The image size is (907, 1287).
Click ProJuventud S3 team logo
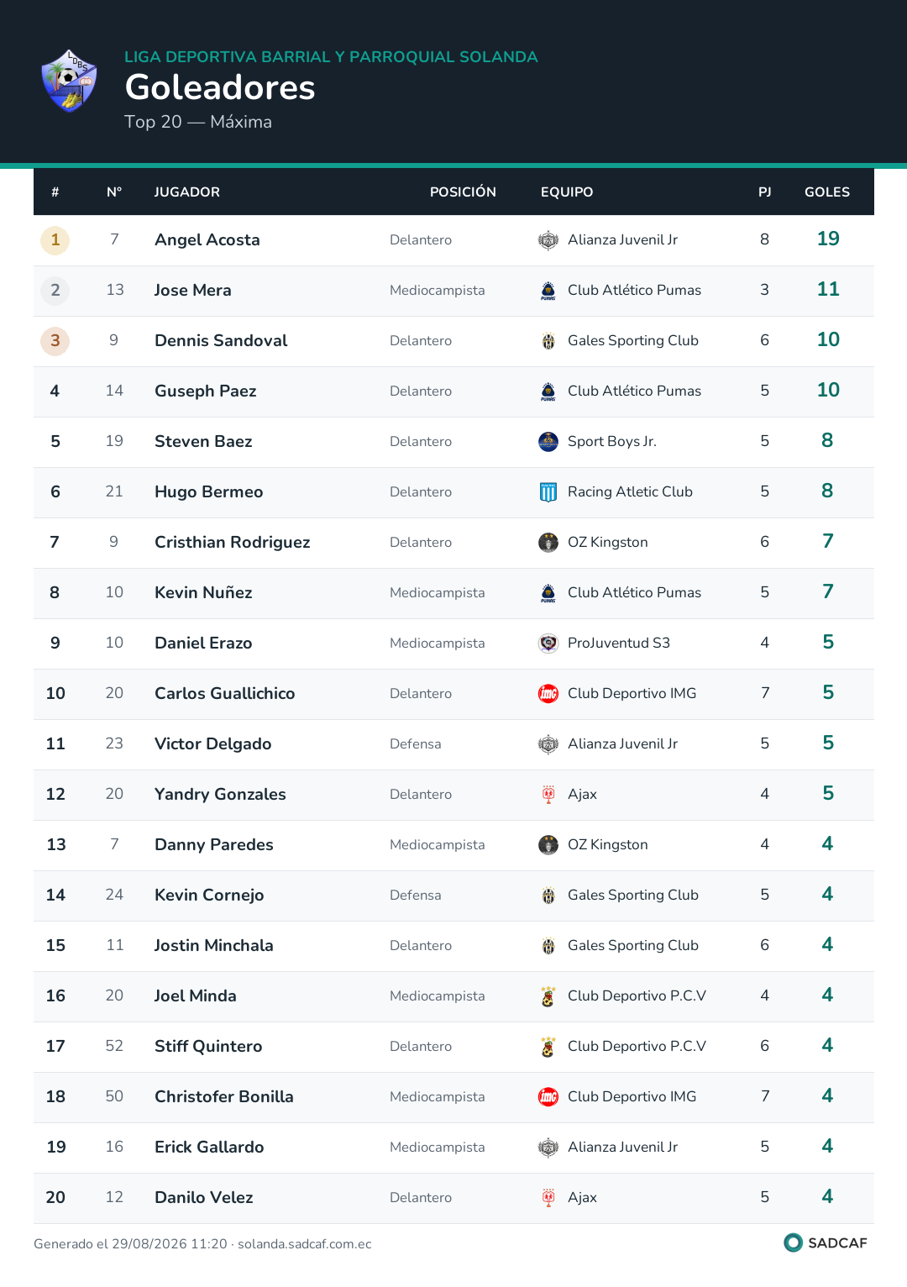click(x=548, y=643)
